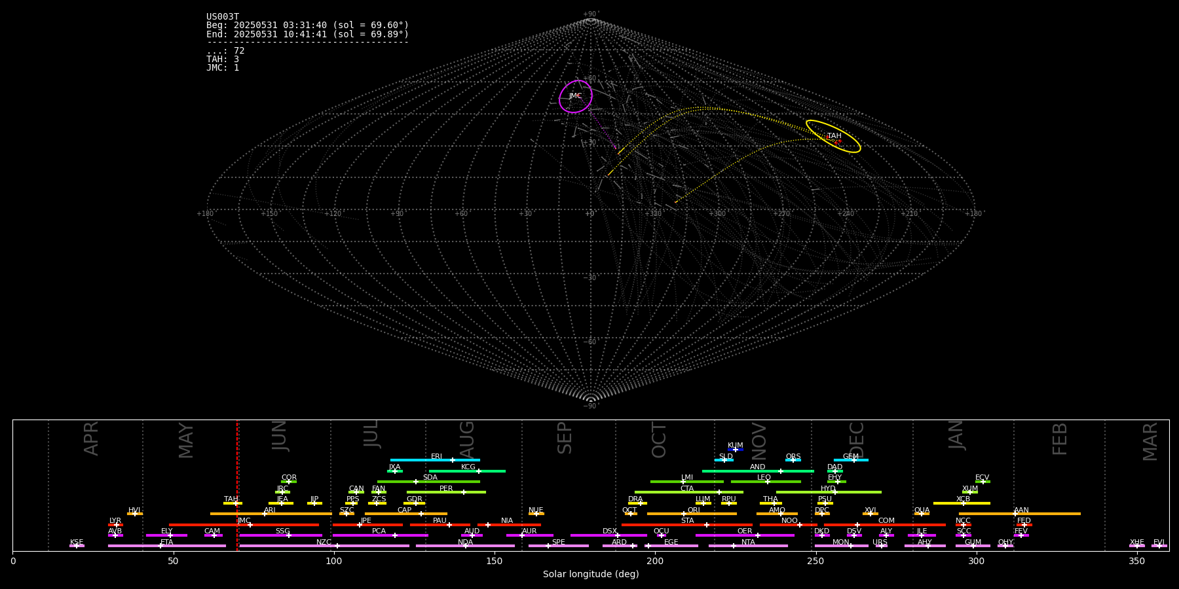Select the +300 right ascension map label

(717, 213)
